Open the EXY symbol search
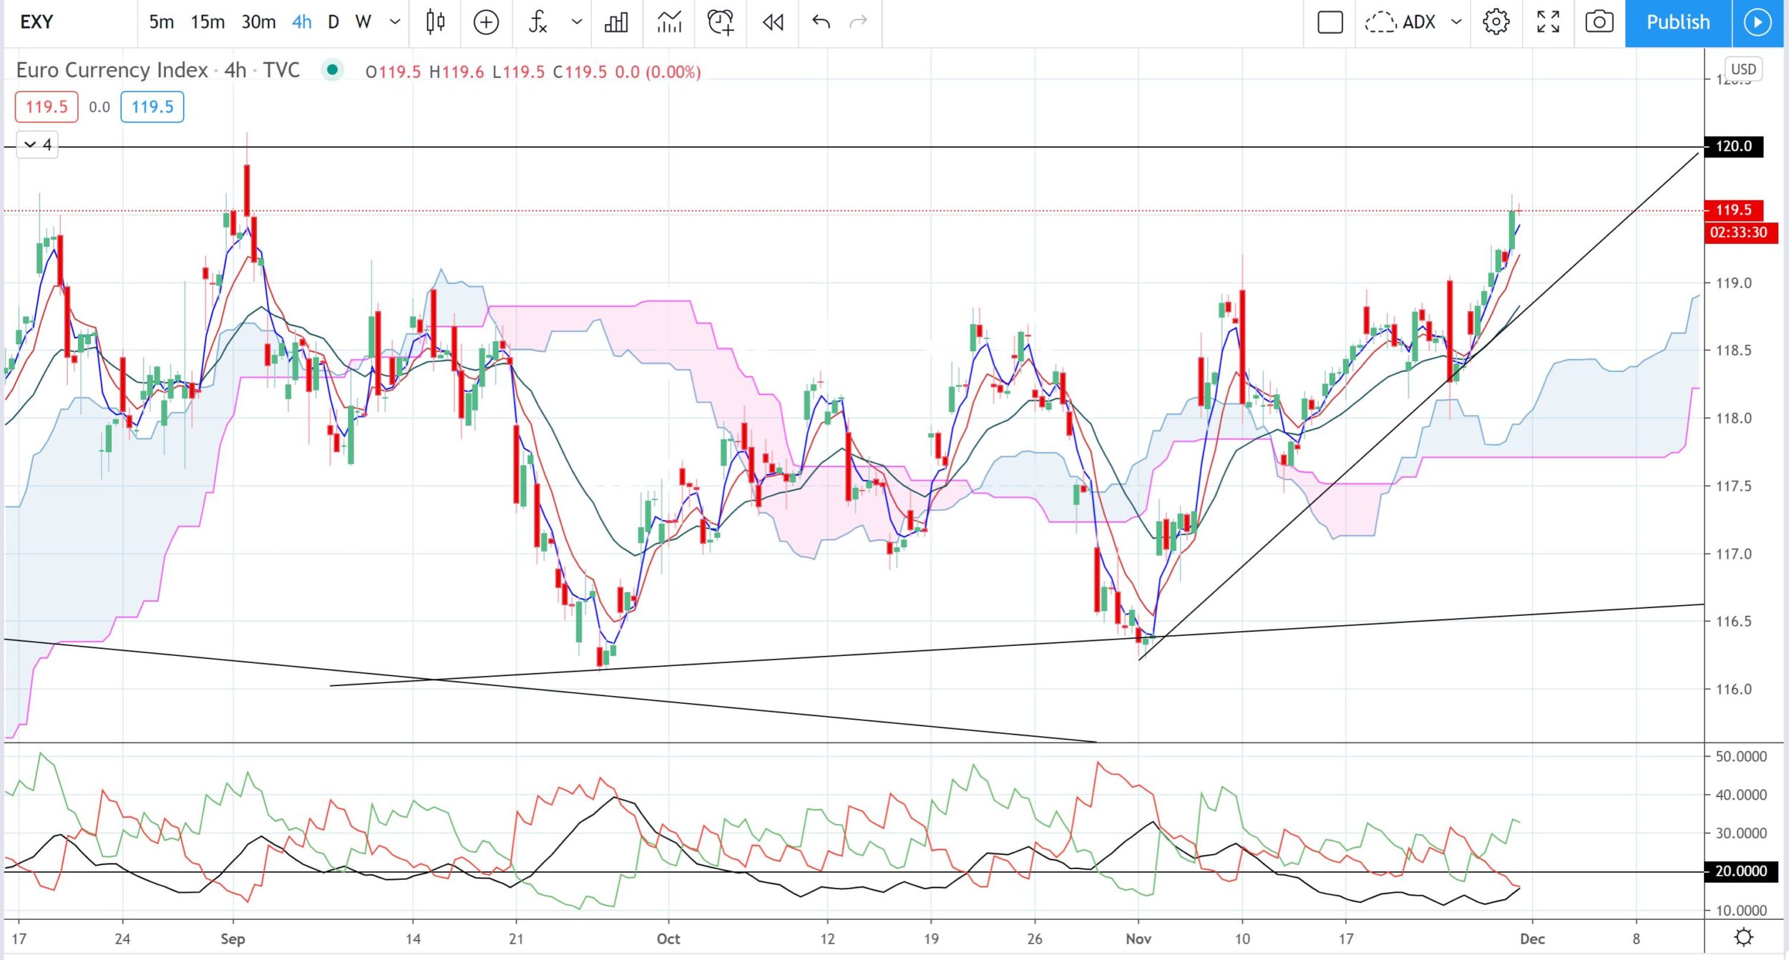The height and width of the screenshot is (960, 1789). point(37,22)
